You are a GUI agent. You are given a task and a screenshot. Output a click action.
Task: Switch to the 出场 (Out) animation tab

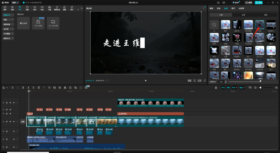243,15
